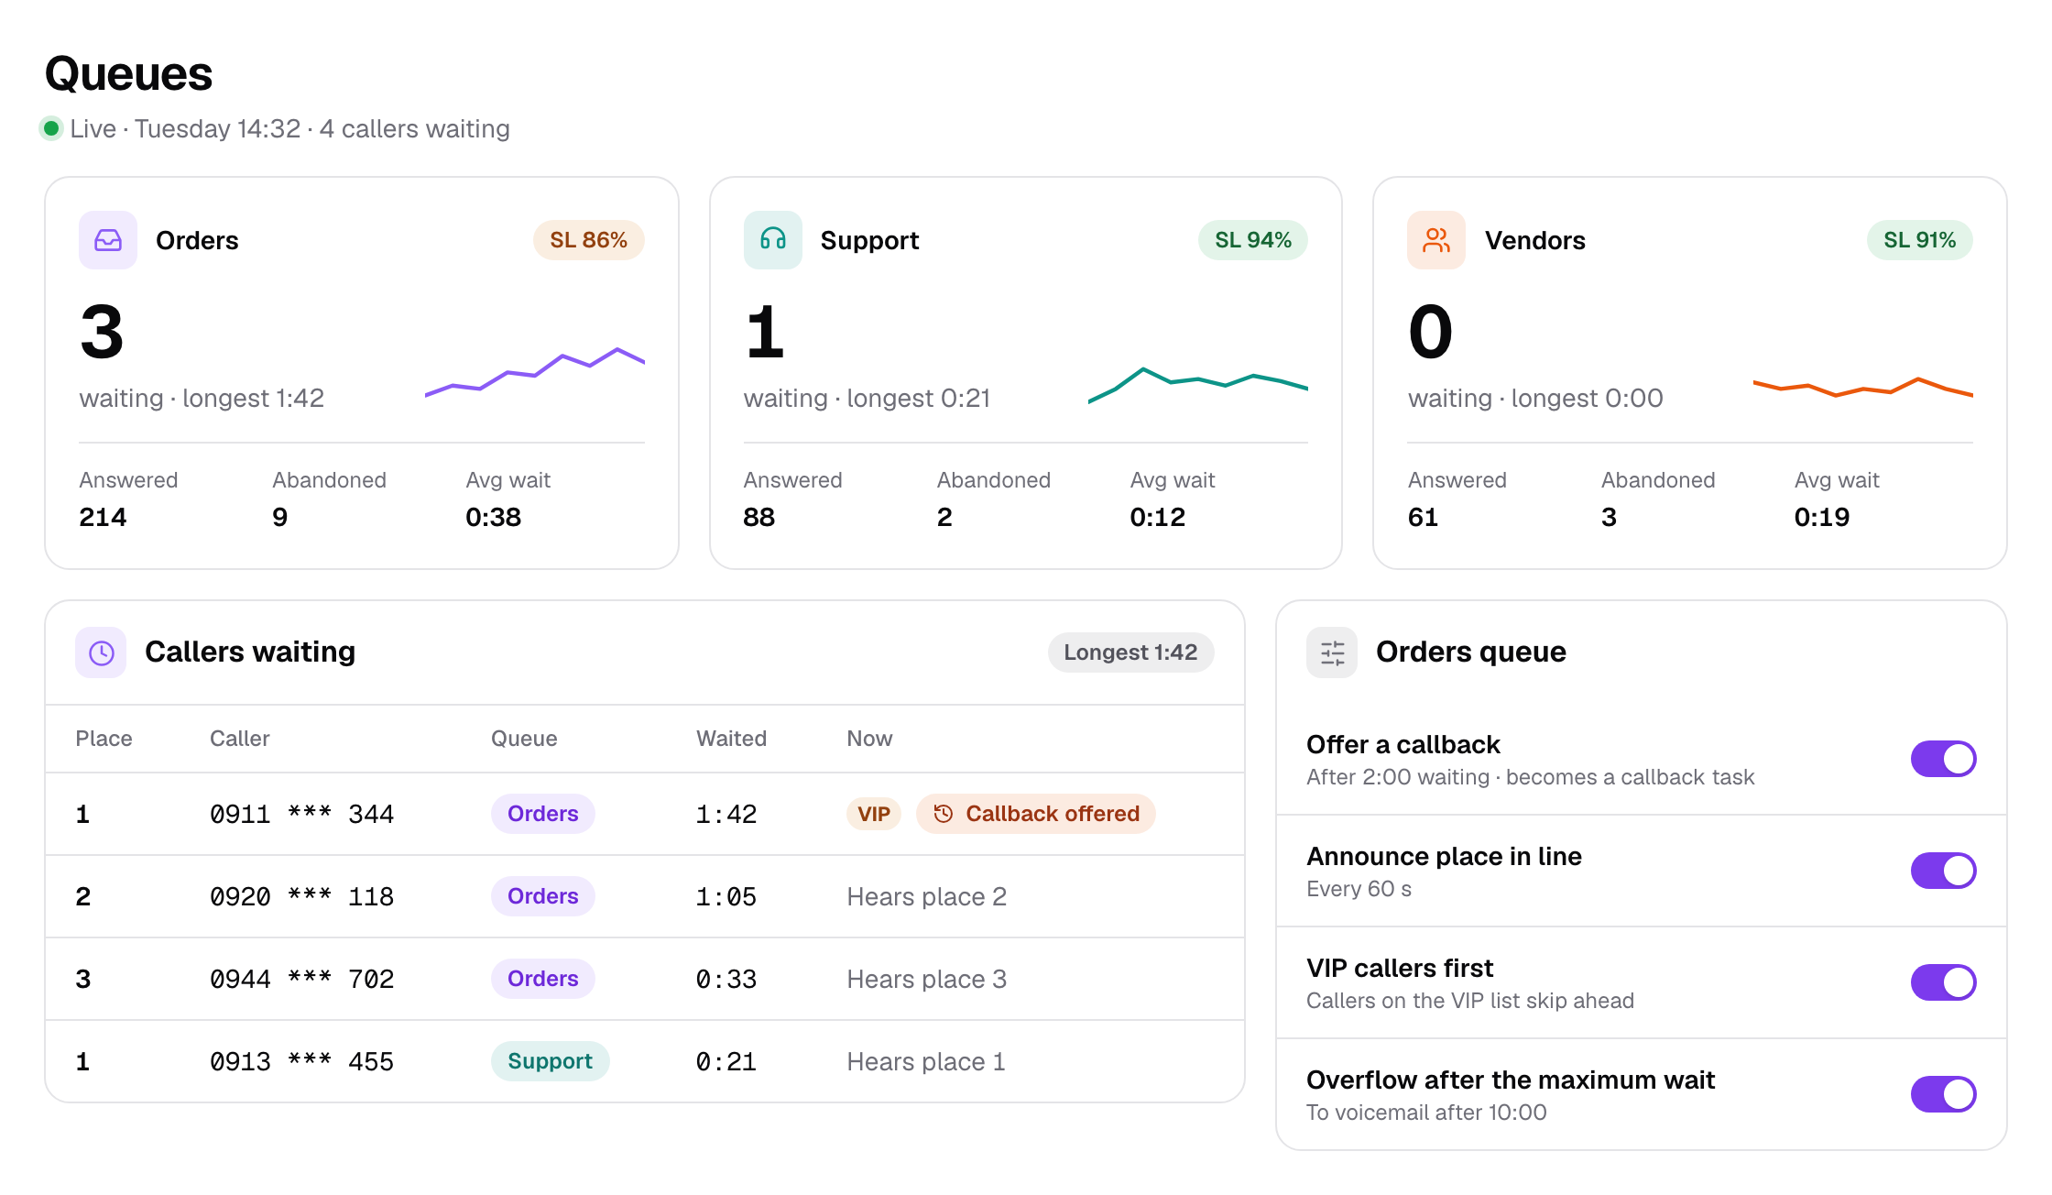Toggle VIP callers first switch
The width and height of the screenshot is (2052, 1195).
pyautogui.click(x=1943, y=982)
